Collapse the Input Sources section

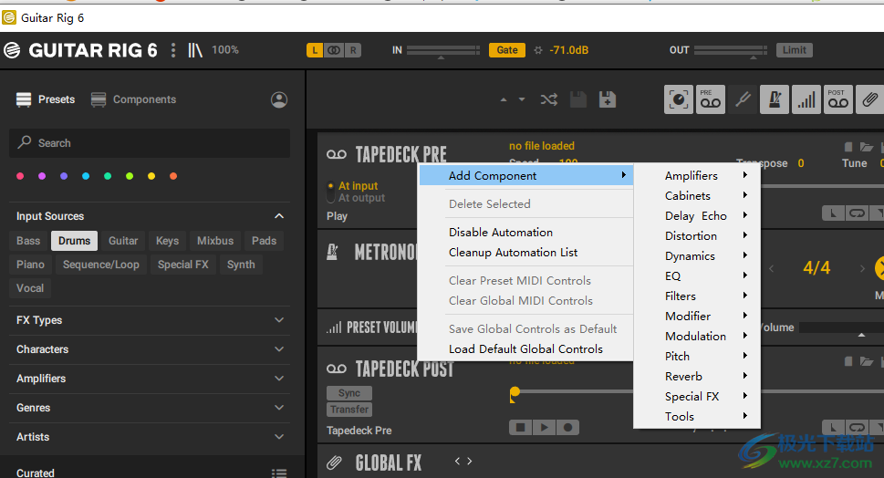(x=279, y=216)
